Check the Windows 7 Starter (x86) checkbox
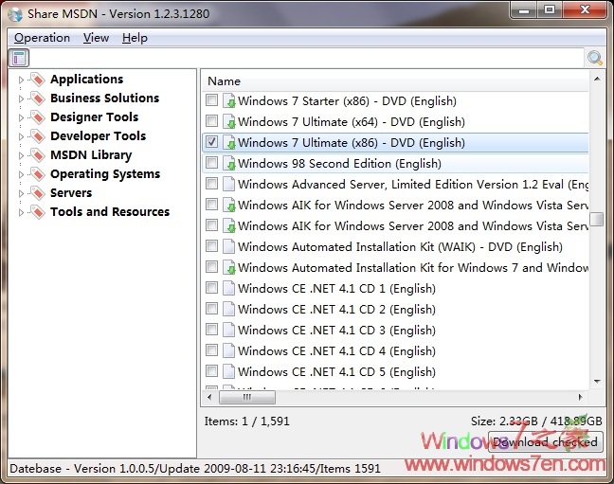This screenshot has width=614, height=484. (212, 100)
